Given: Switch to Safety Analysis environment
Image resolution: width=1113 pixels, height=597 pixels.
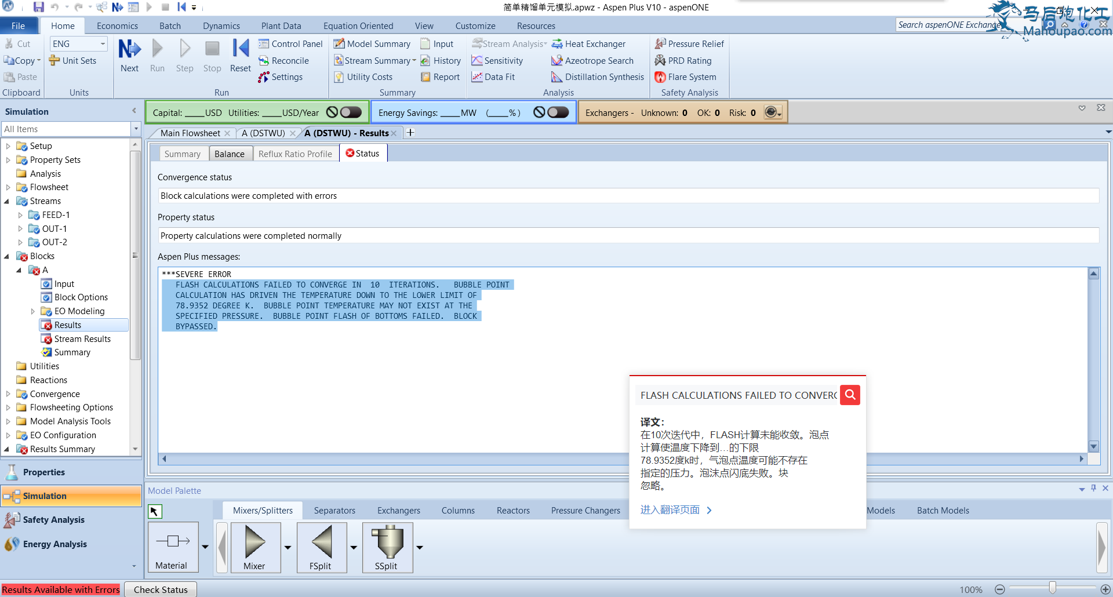Looking at the screenshot, I should tap(71, 520).
